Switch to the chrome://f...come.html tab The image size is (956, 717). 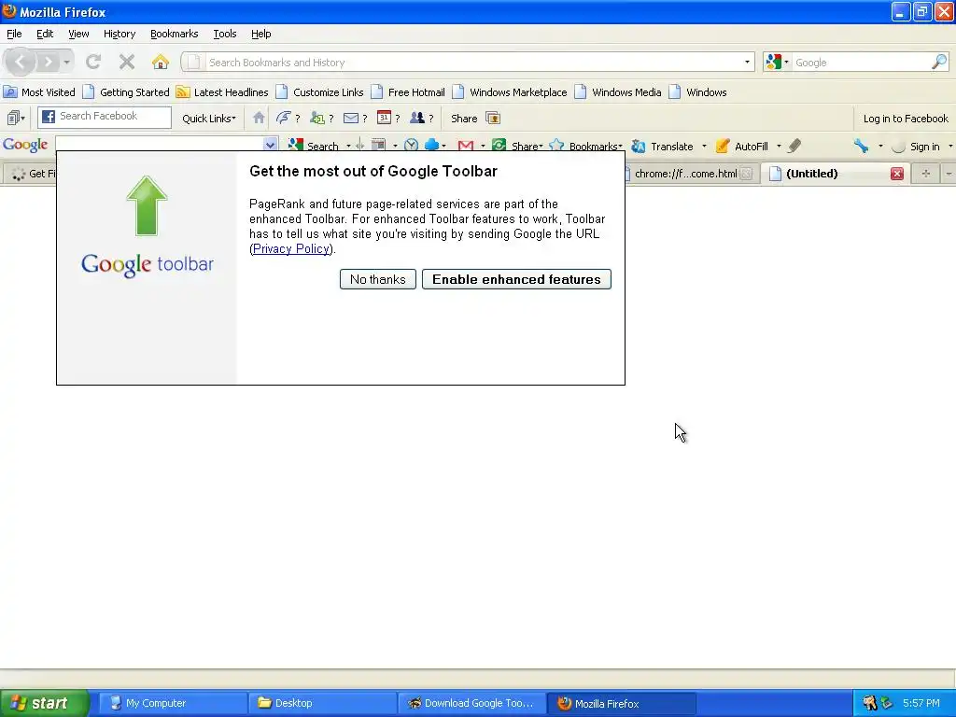pos(685,174)
